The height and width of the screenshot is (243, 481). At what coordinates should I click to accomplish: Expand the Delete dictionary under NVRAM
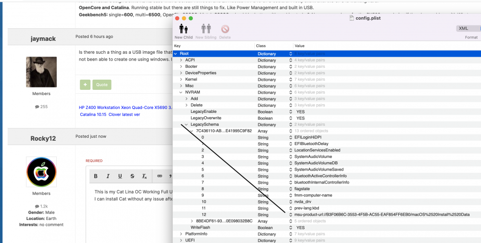coord(187,105)
